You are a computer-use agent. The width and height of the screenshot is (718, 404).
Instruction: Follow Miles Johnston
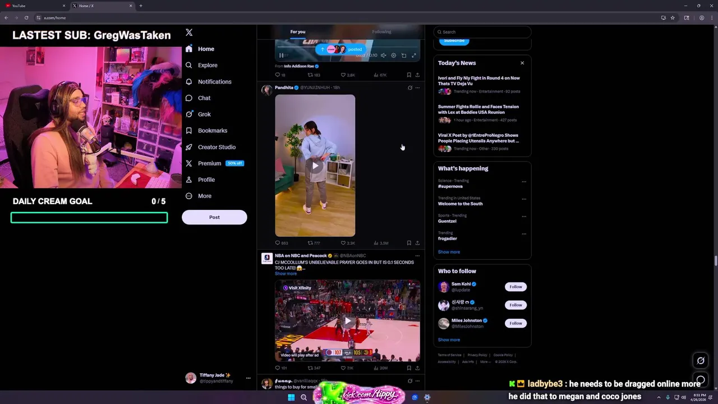pos(516,323)
